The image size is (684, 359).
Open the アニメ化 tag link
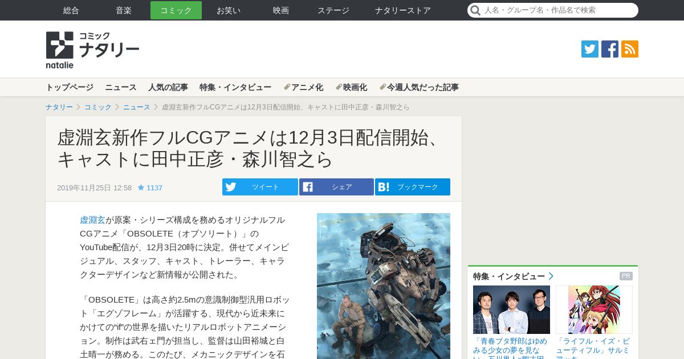[x=303, y=87]
